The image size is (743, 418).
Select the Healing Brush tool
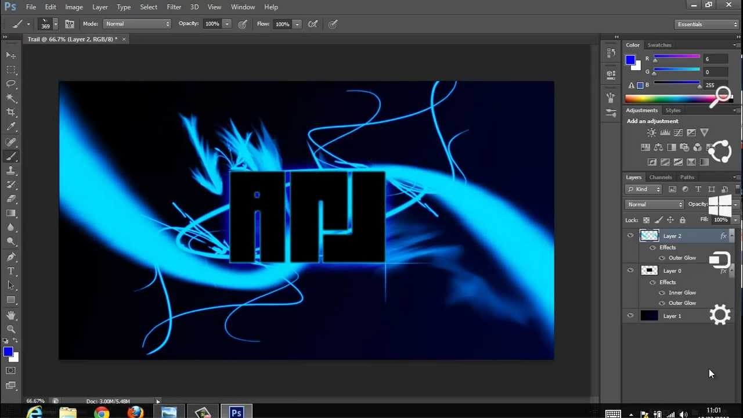[11, 142]
